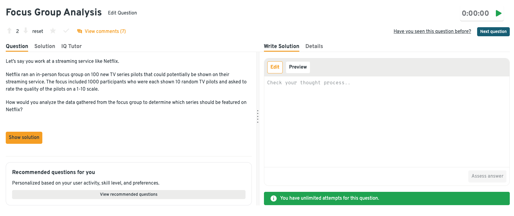Viewport: 514px width, 216px height.
Task: Expand View recommended questions
Action: click(128, 194)
